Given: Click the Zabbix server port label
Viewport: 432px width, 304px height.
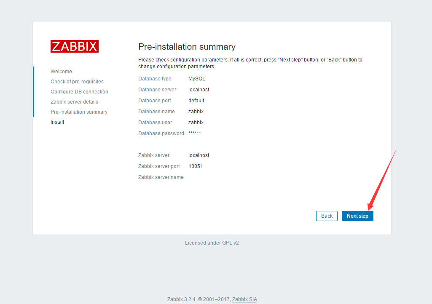Looking at the screenshot, I should [x=159, y=166].
